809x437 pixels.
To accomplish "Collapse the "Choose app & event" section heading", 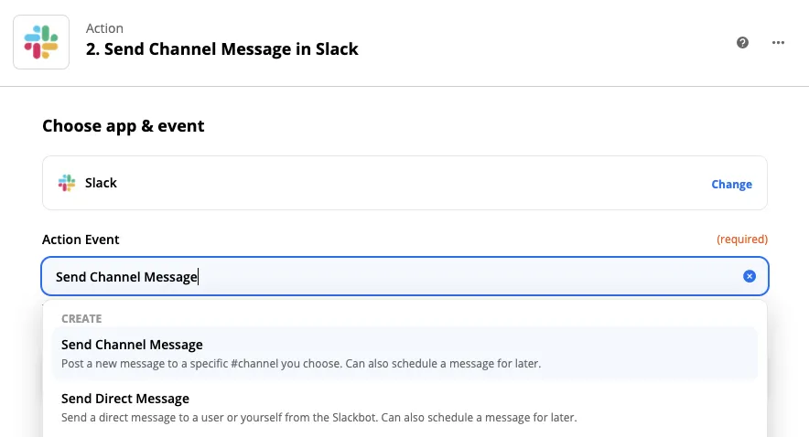I will click(124, 126).
